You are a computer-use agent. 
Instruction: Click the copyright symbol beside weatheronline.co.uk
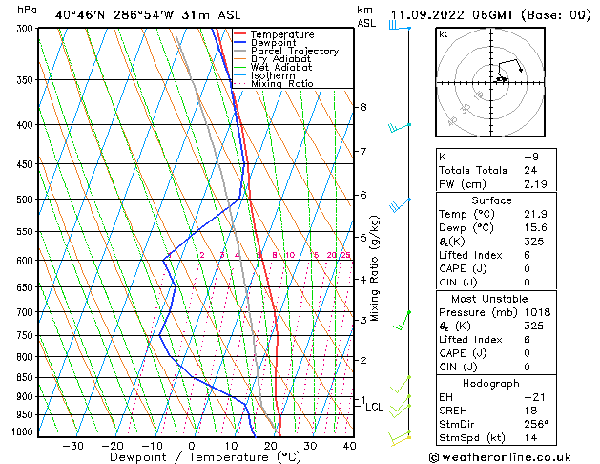[x=436, y=456]
